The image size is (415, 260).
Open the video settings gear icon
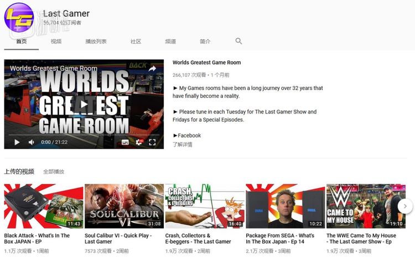(138, 142)
